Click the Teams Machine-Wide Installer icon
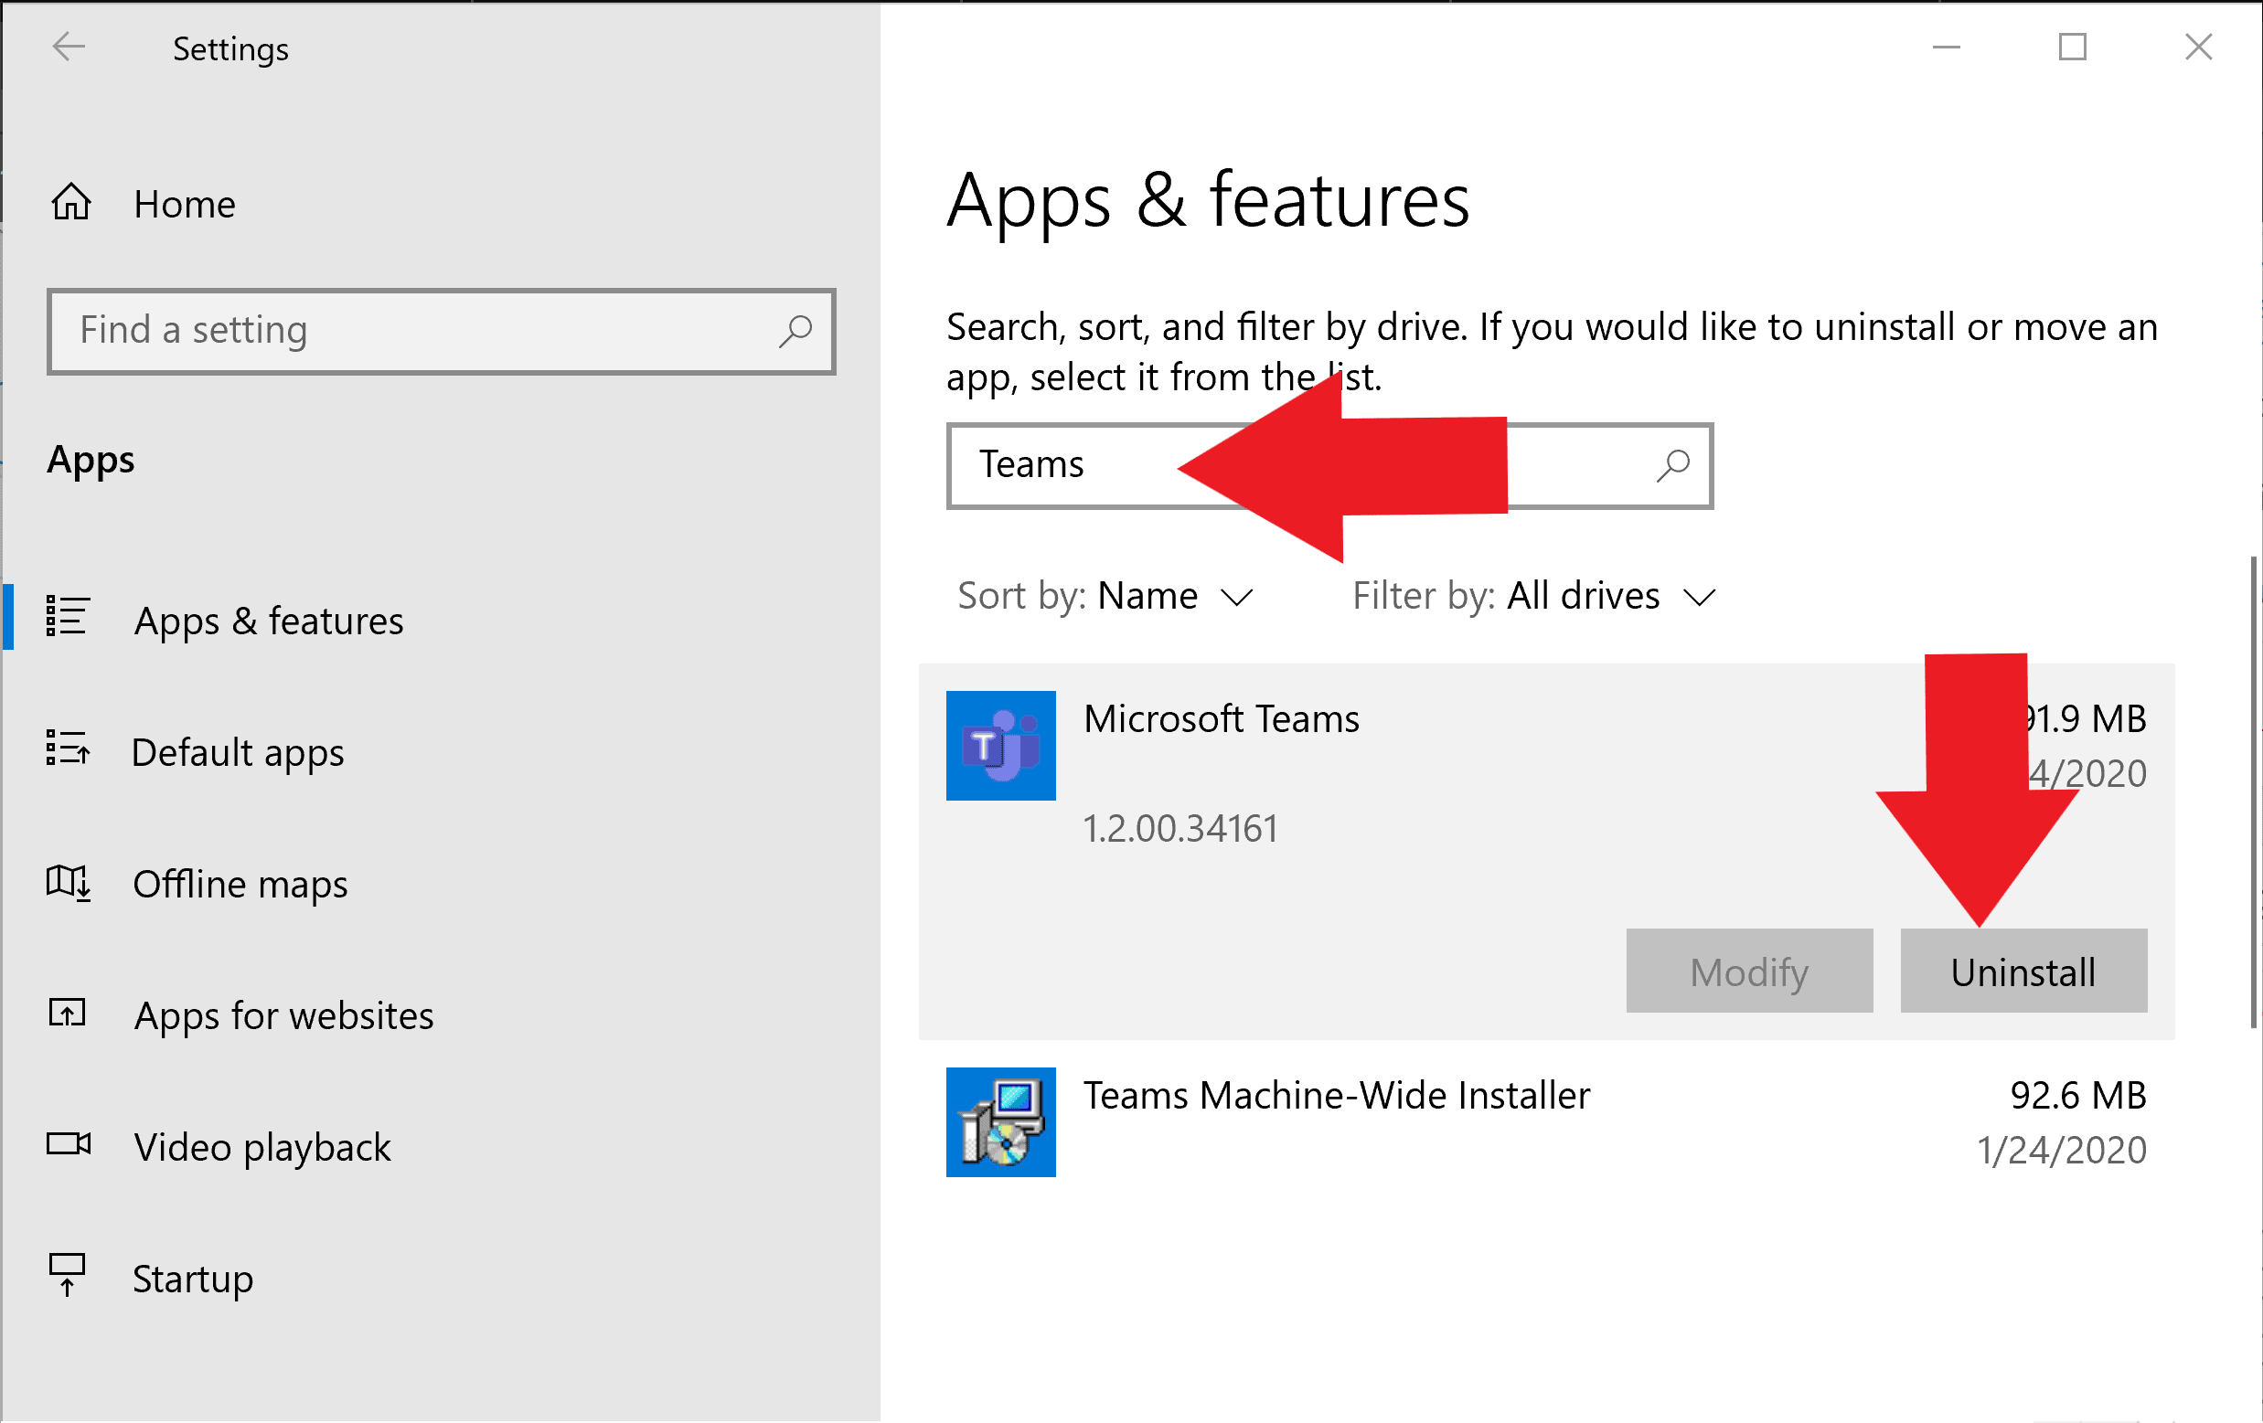This screenshot has height=1423, width=2263. coord(1001,1121)
